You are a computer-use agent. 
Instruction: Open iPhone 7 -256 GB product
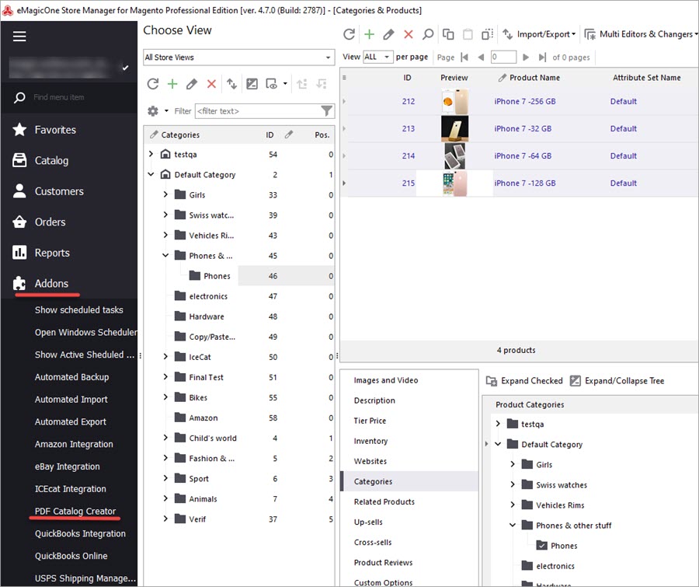coord(525,101)
